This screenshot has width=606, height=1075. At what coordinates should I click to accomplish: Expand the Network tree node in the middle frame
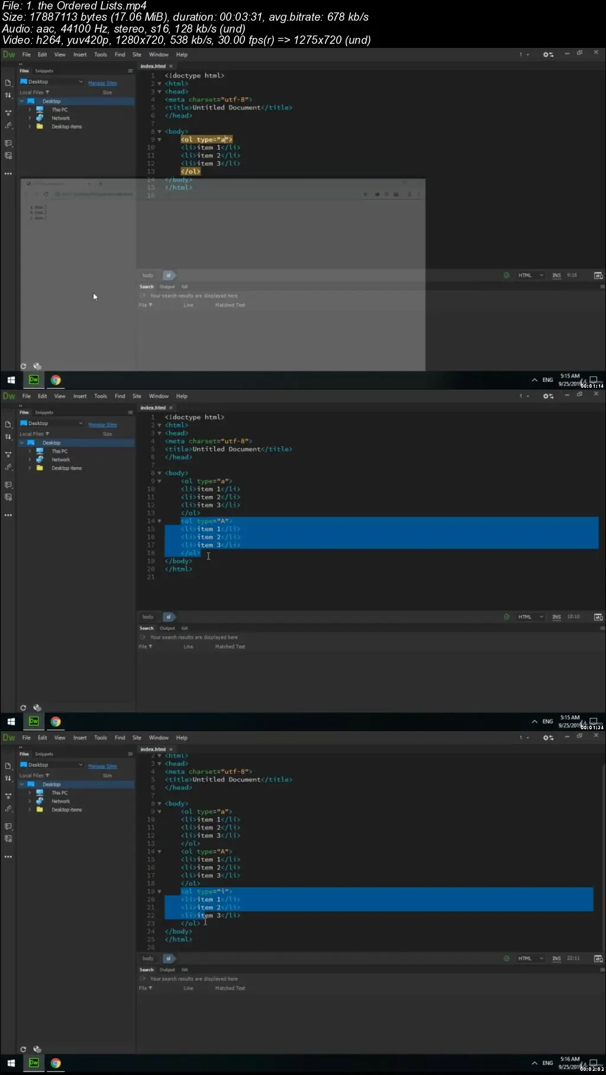[30, 459]
